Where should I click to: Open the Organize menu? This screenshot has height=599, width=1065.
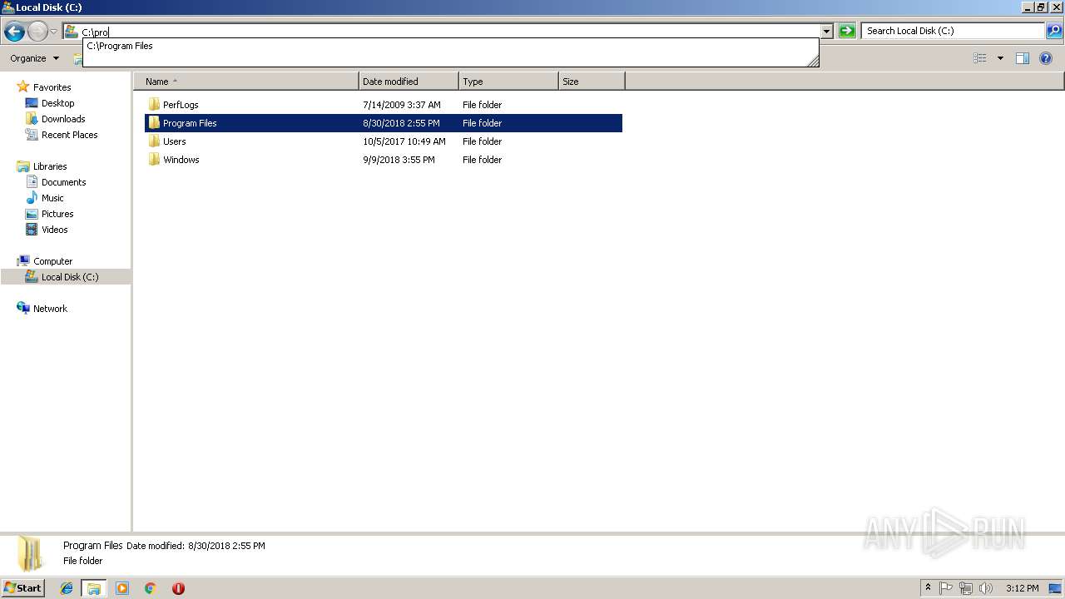pos(34,58)
